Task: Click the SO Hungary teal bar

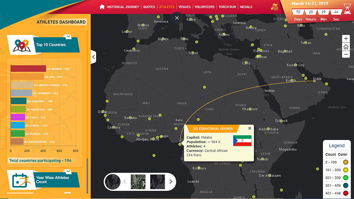Action: coord(19,101)
